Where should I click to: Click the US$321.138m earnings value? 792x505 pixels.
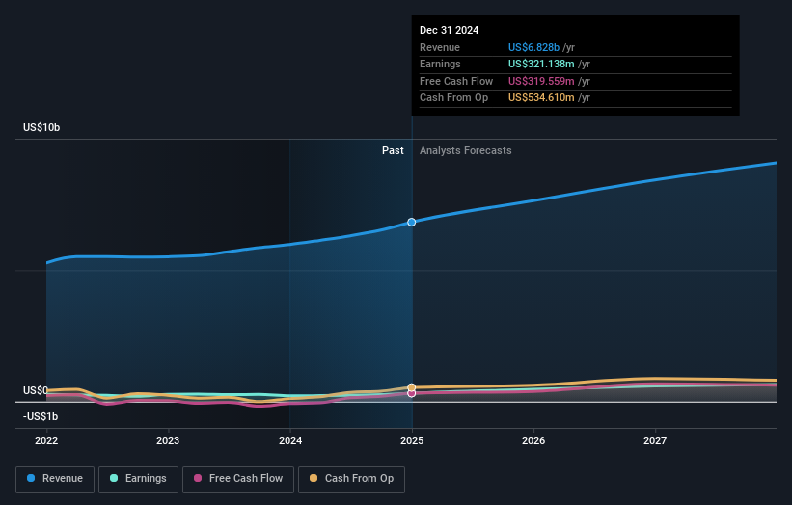(x=541, y=64)
